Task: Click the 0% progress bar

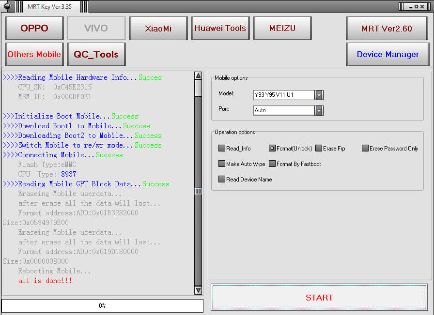Action: tap(102, 306)
